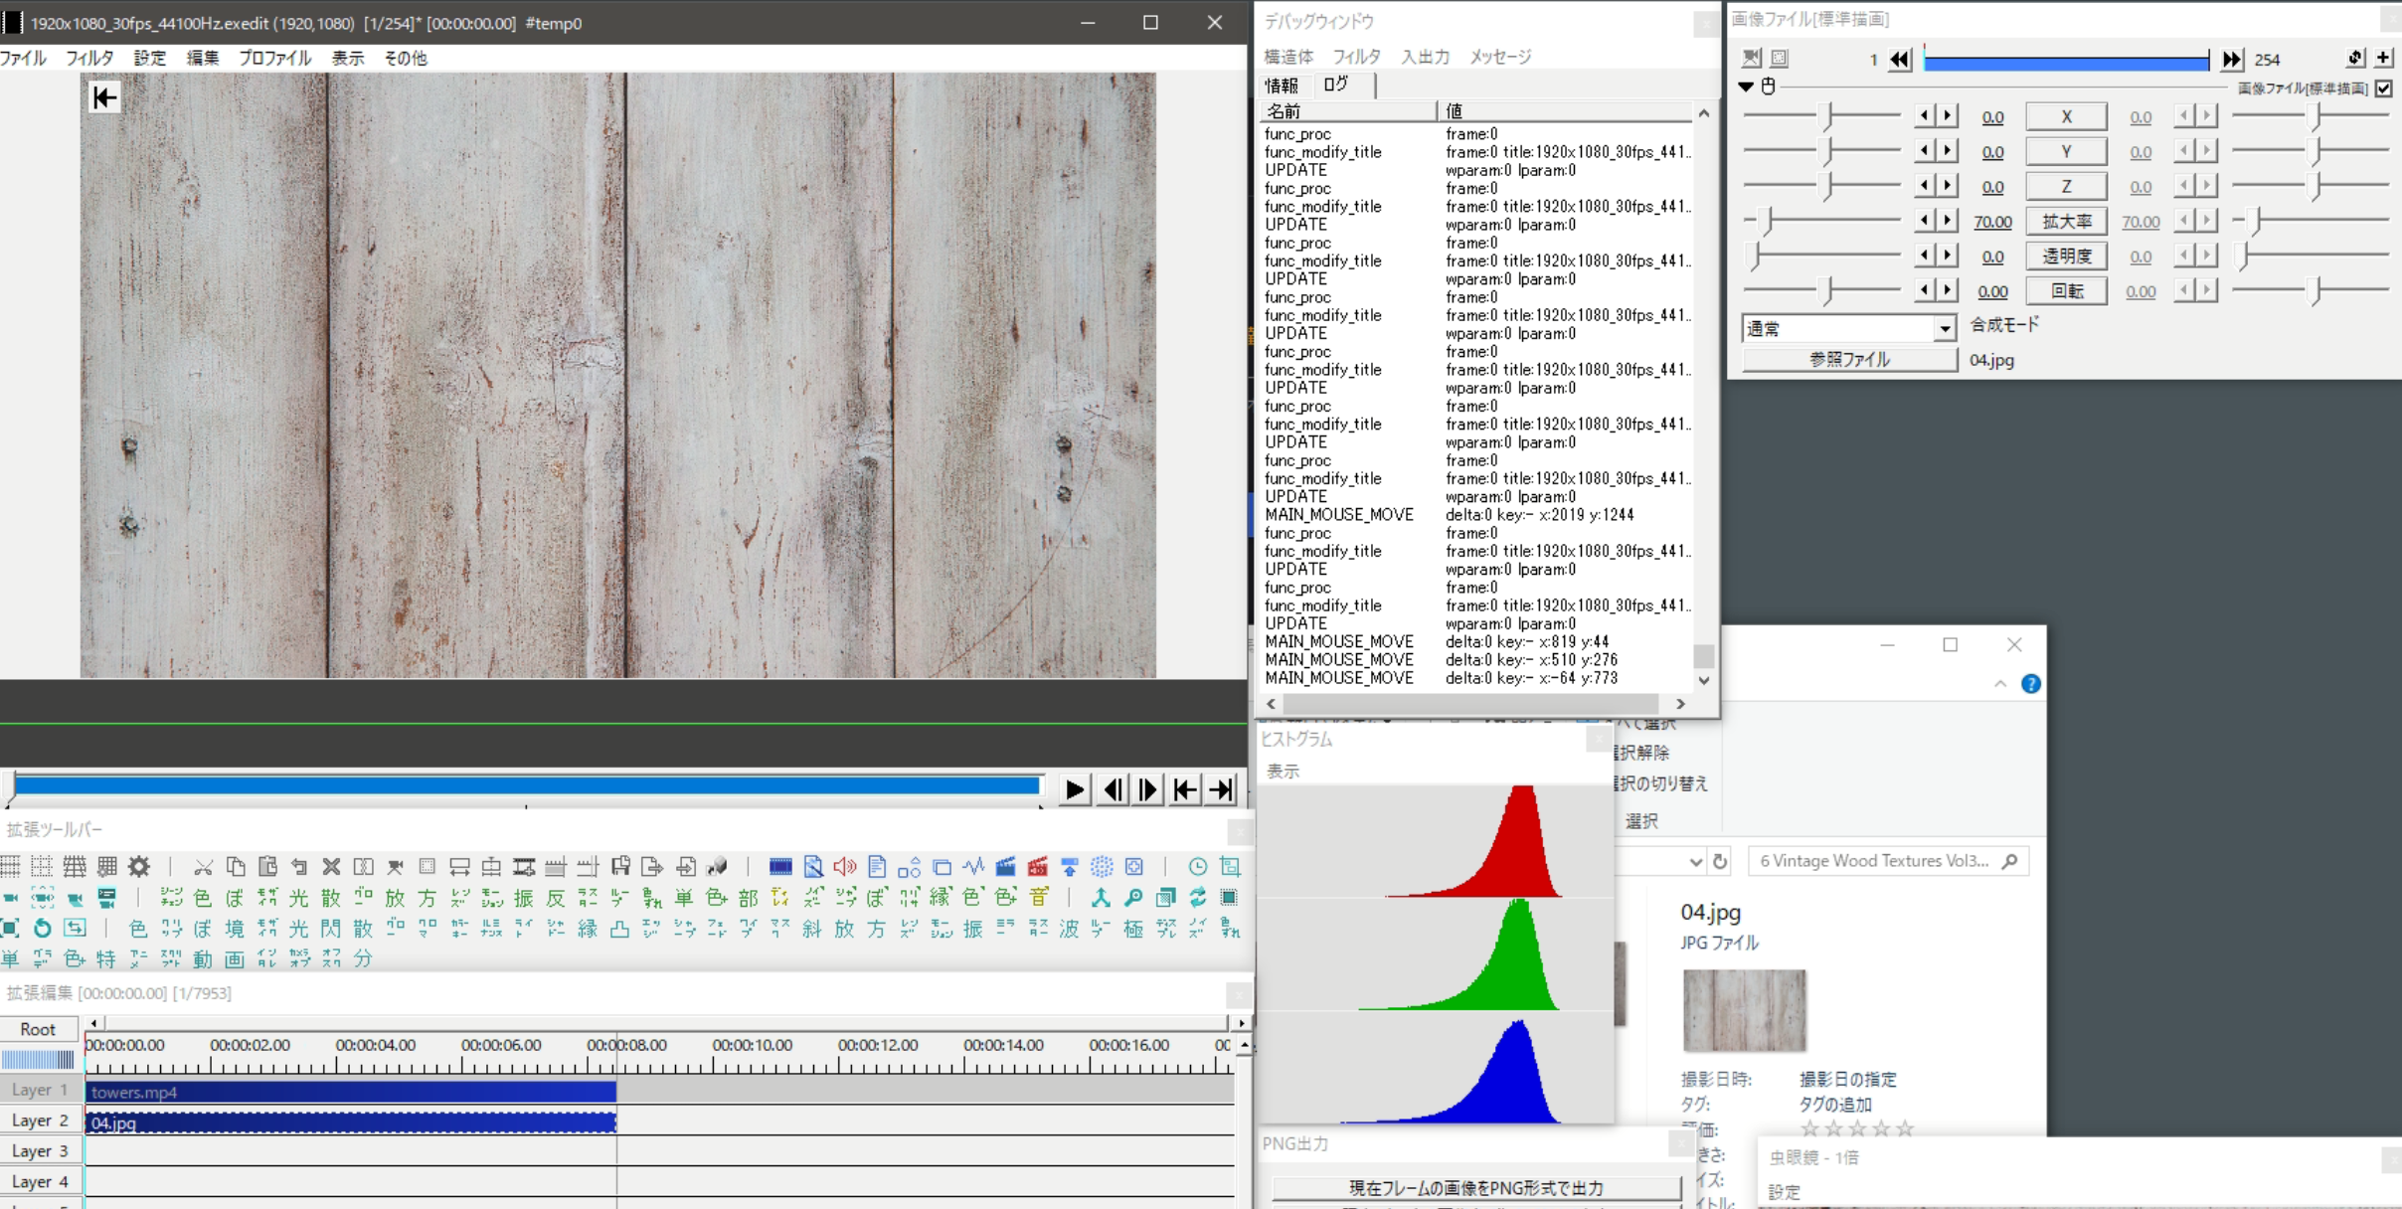Click the plus icon in image file panel
This screenshot has height=1209, width=2402.
pyautogui.click(x=2383, y=58)
